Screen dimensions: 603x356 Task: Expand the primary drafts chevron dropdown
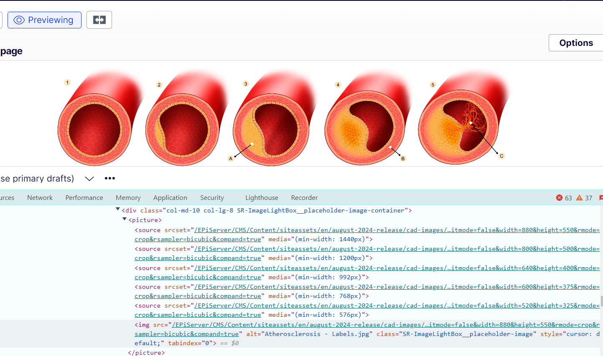pyautogui.click(x=89, y=179)
